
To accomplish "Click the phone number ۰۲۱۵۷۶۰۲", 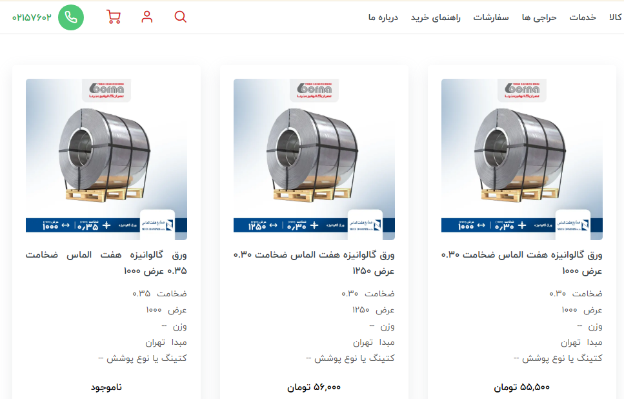I will click(32, 17).
